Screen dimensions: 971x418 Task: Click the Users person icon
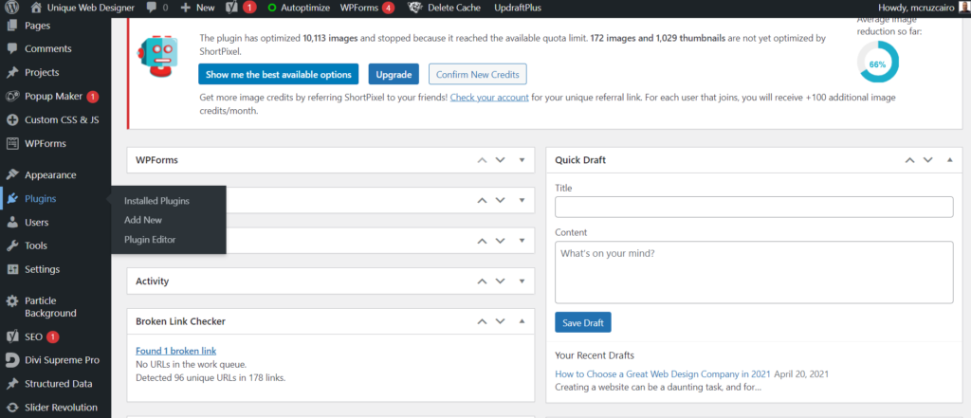click(11, 223)
